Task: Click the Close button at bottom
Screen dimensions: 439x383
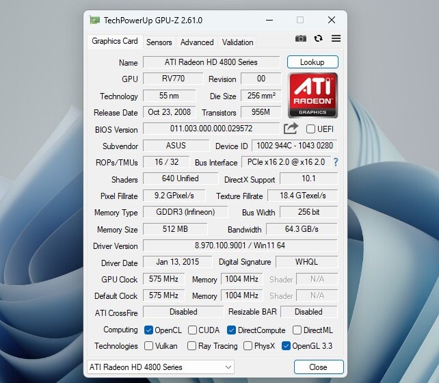Action: 319,367
